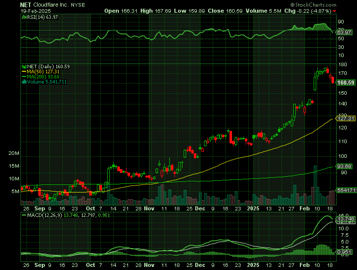Viewport: 357px width, 270px height.
Task: Click the tallest volume spike bar in February
Action: click(315, 185)
